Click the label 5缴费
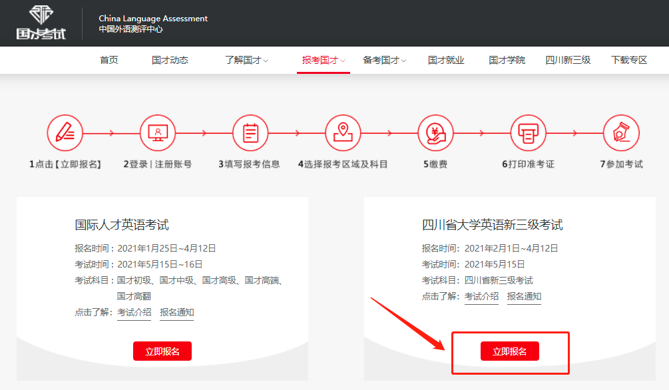The height and width of the screenshot is (390, 669). point(435,164)
